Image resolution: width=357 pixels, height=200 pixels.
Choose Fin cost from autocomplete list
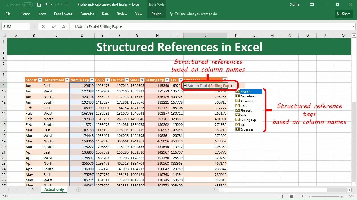[x=248, y=111]
